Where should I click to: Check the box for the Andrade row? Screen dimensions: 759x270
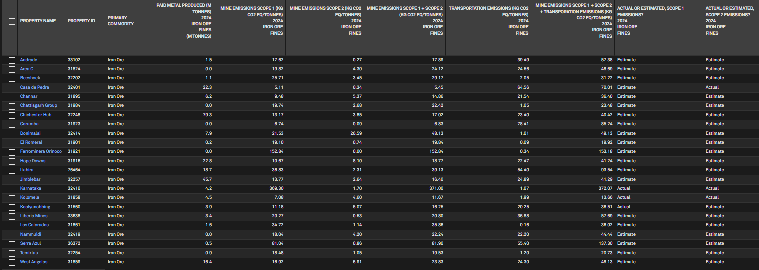(x=12, y=60)
